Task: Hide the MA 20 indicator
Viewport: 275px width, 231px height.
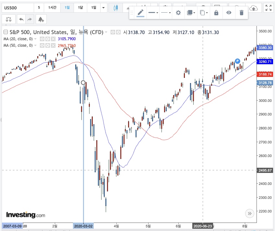Action: [42, 39]
